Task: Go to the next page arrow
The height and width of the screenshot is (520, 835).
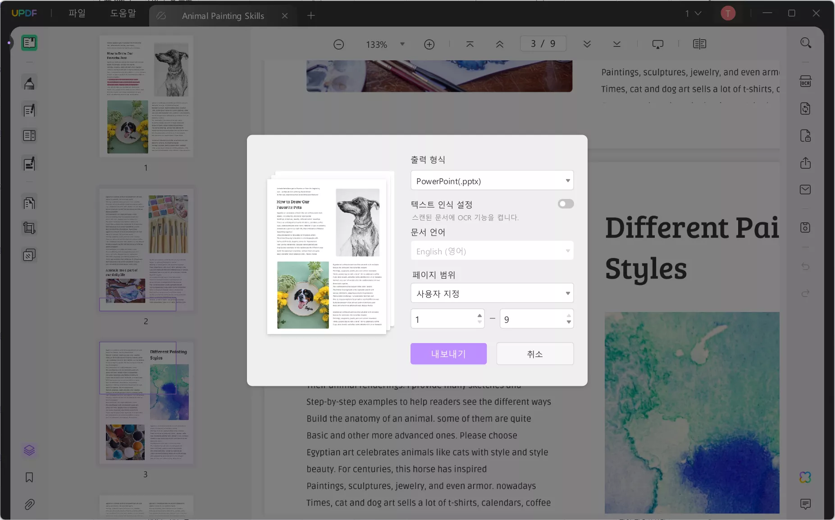Action: pos(587,44)
